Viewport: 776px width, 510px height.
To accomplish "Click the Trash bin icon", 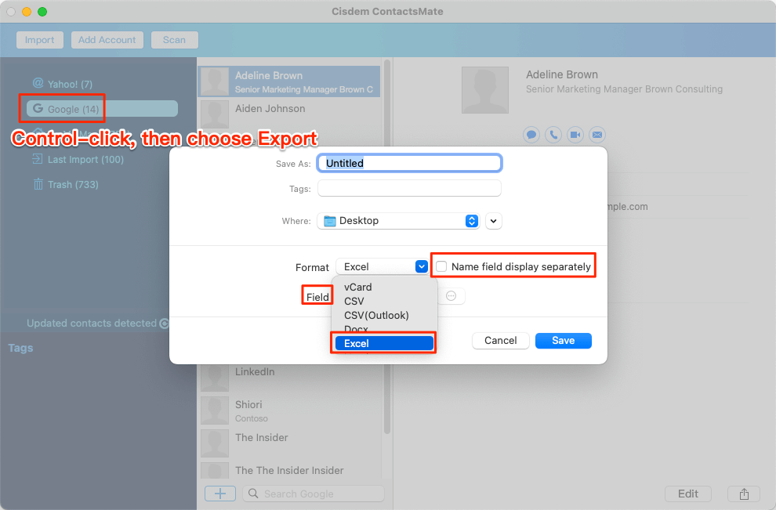I will (38, 185).
